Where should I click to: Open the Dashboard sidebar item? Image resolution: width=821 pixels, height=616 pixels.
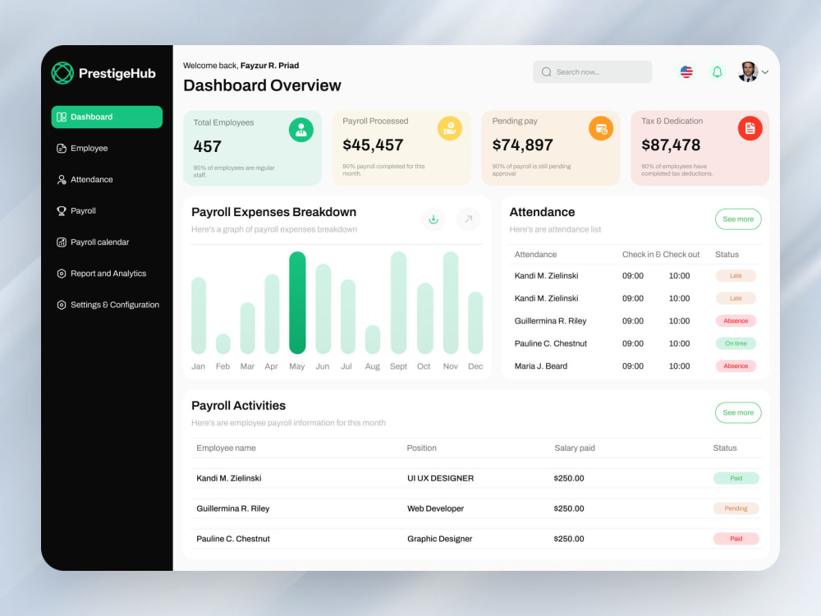[x=107, y=117]
